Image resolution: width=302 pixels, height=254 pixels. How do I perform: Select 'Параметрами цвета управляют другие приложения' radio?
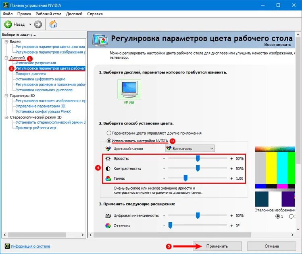109,133
